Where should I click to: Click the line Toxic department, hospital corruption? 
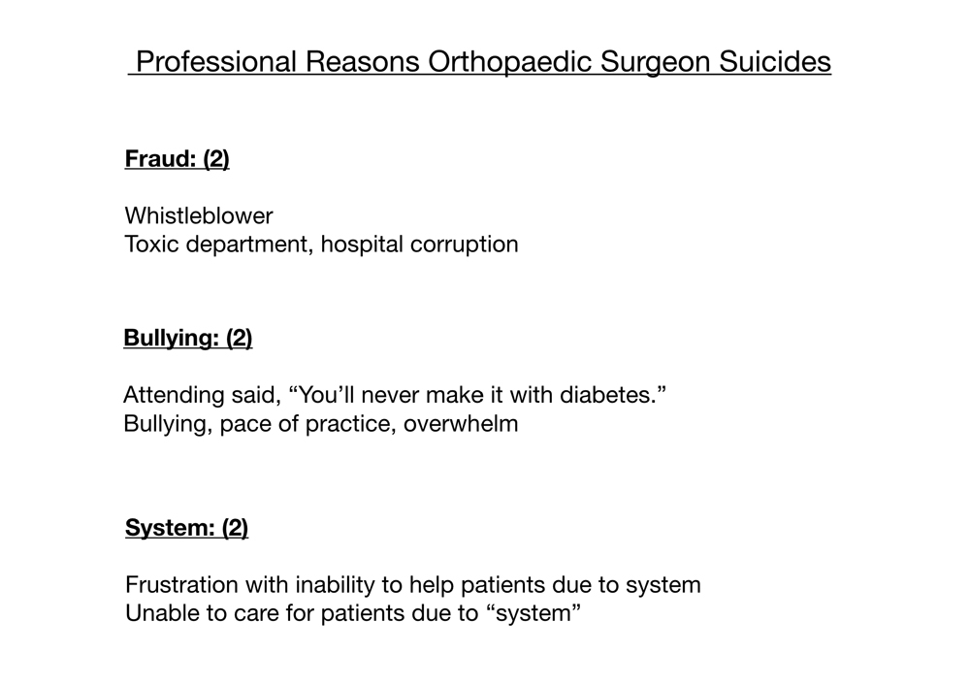321,244
